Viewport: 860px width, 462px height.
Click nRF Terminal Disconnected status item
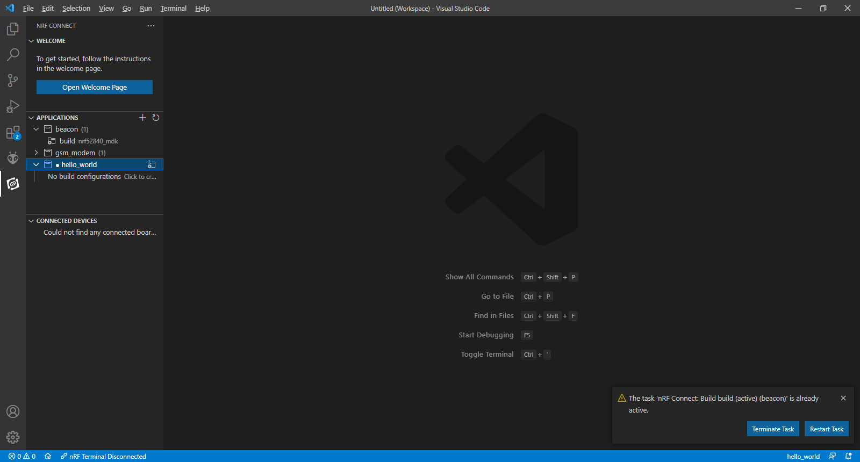click(103, 457)
